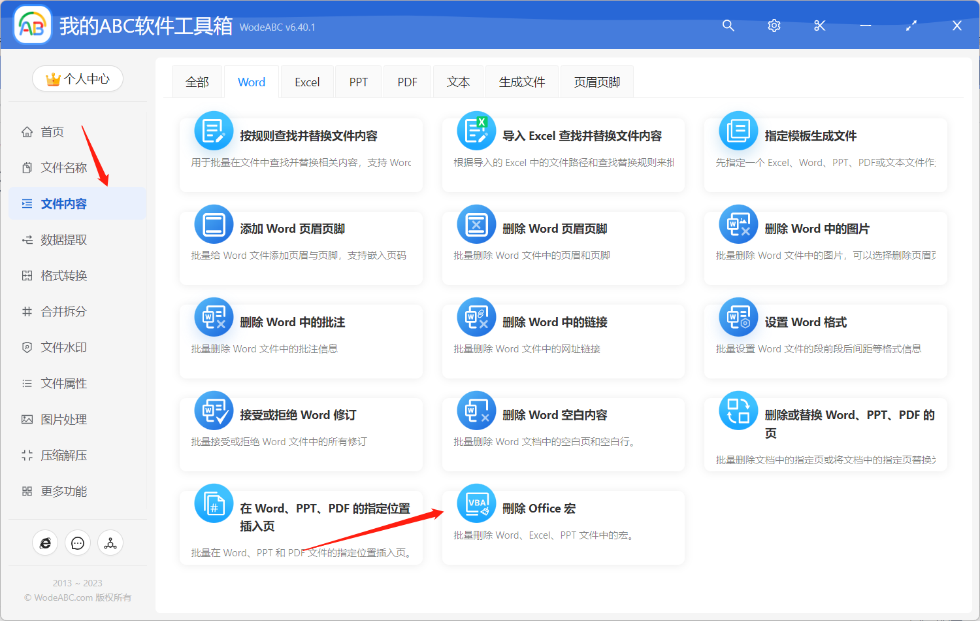Switch to the Excel tab
The width and height of the screenshot is (980, 621).
tap(306, 81)
